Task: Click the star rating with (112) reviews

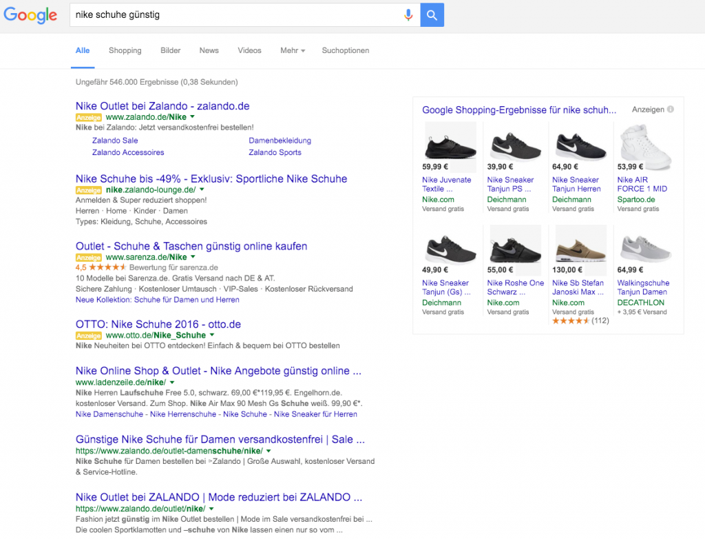Action: point(580,321)
